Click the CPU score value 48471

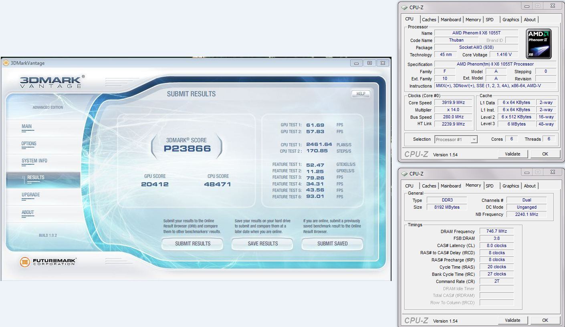218,184
